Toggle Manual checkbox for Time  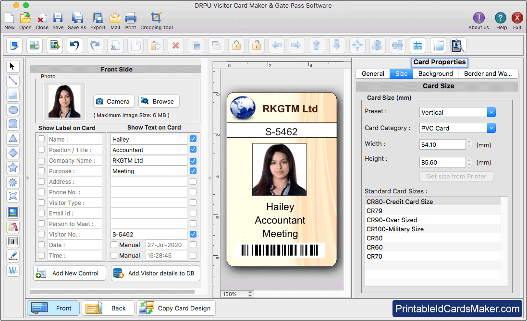(114, 255)
